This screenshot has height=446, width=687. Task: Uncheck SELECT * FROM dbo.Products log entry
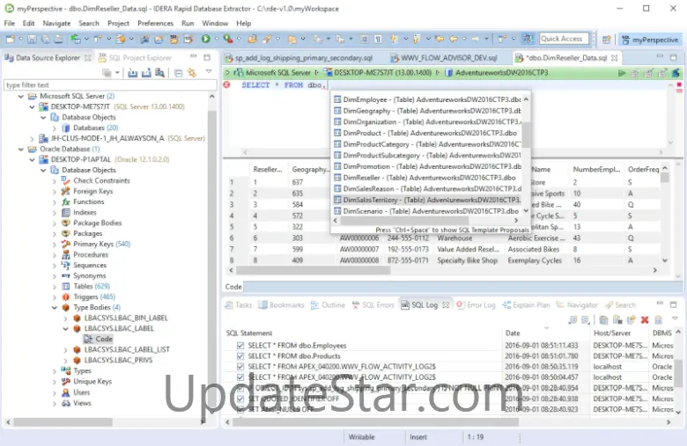[240, 356]
